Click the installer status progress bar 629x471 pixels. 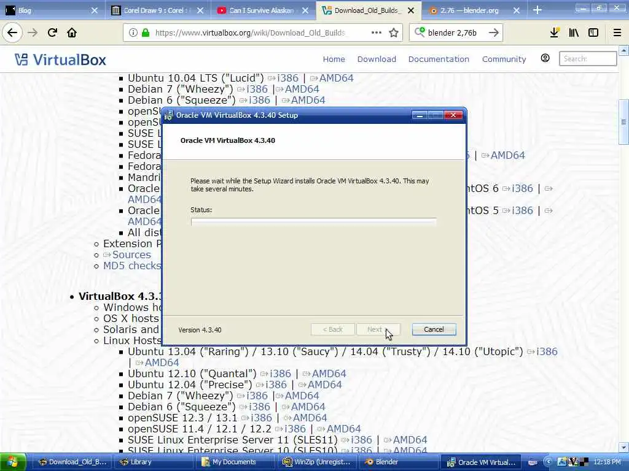(314, 222)
